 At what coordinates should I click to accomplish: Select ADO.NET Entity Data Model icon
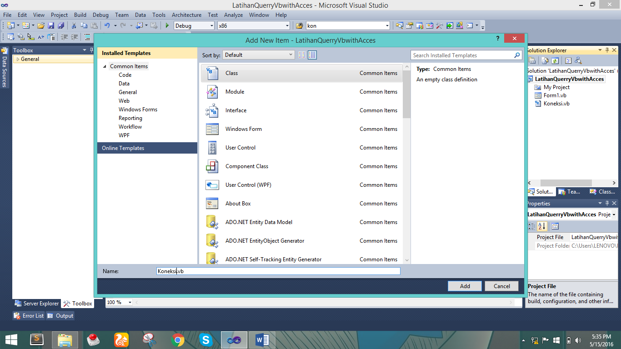tap(212, 222)
